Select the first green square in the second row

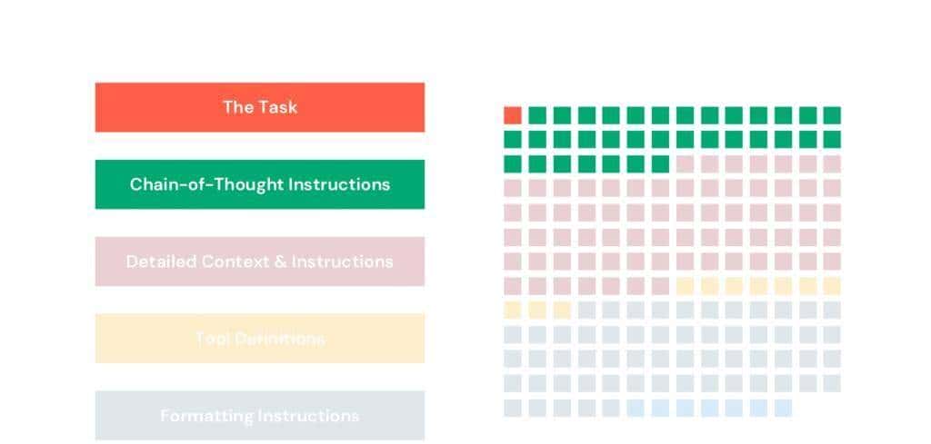click(513, 140)
